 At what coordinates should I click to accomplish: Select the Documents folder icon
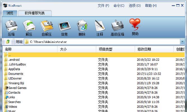pyautogui.click(x=6, y=74)
